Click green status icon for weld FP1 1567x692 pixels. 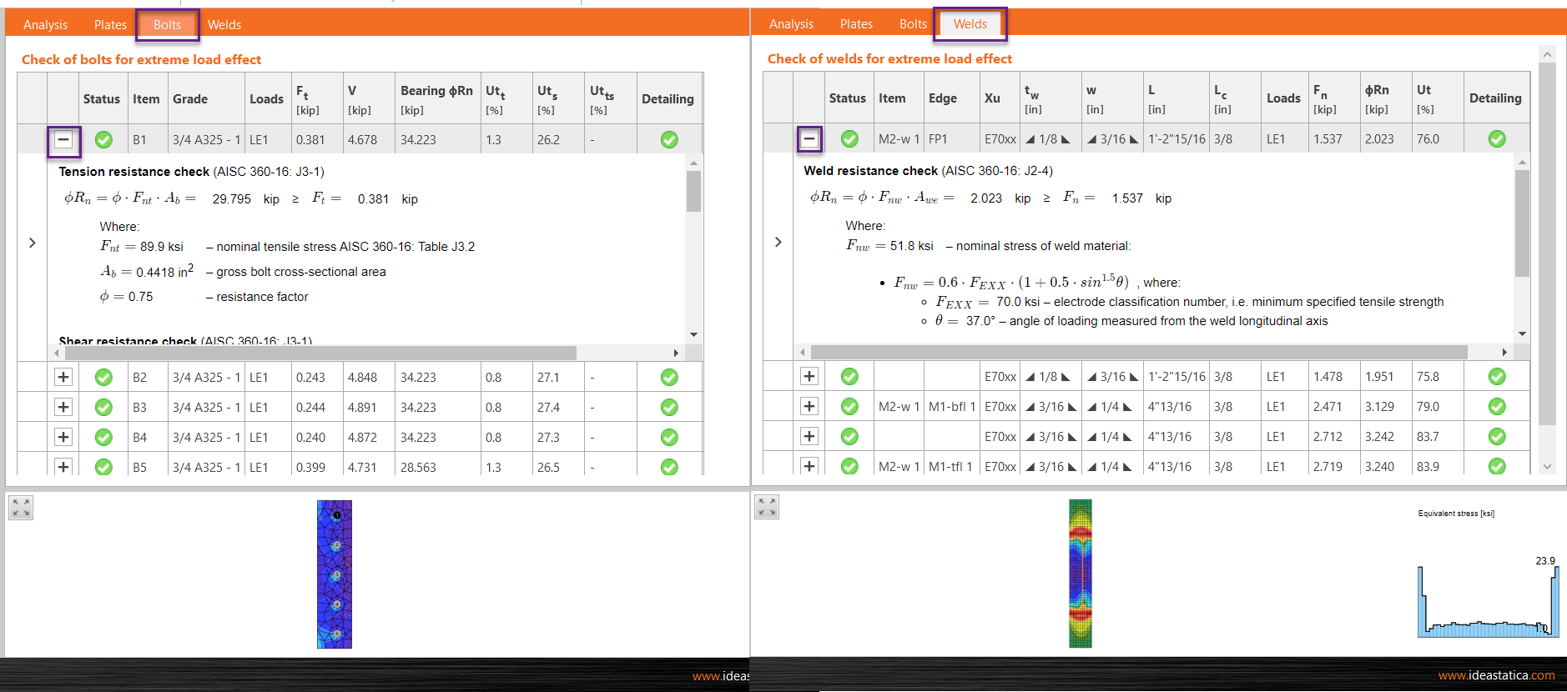coord(849,138)
